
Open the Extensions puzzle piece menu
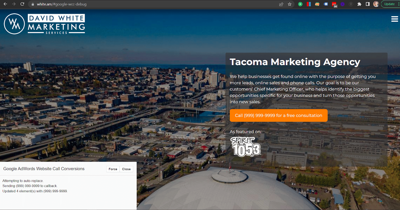point(359,4)
